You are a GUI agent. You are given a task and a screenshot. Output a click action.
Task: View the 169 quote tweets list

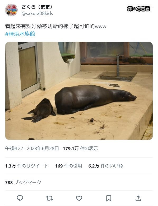click(x=68, y=166)
